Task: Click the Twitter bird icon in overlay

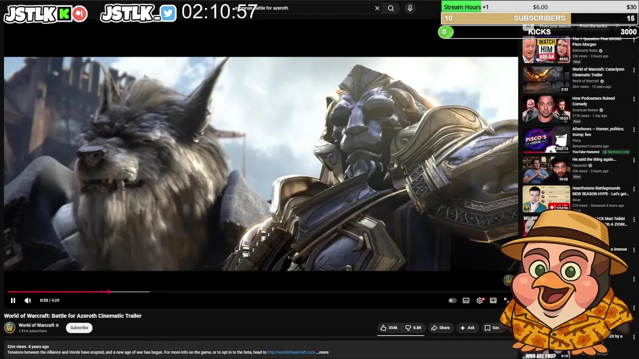Action: (x=168, y=14)
